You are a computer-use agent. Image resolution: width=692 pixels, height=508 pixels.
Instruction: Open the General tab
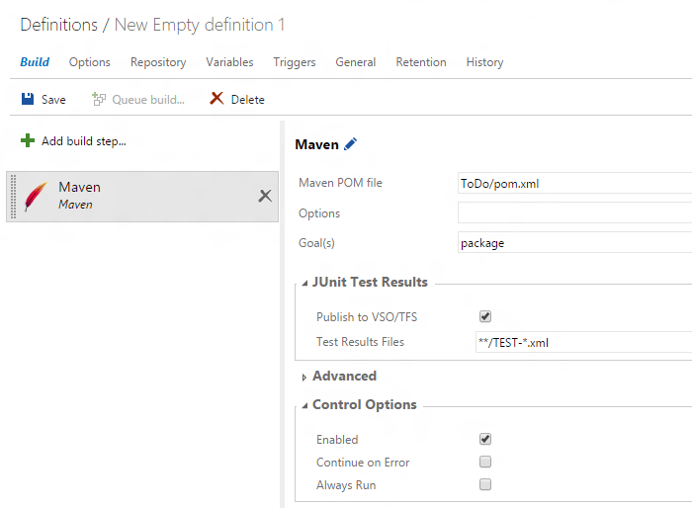tap(356, 62)
